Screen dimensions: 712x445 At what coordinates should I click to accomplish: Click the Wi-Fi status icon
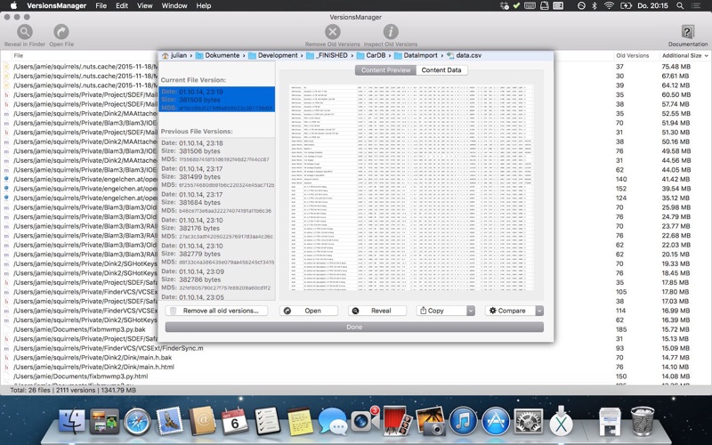coord(609,6)
